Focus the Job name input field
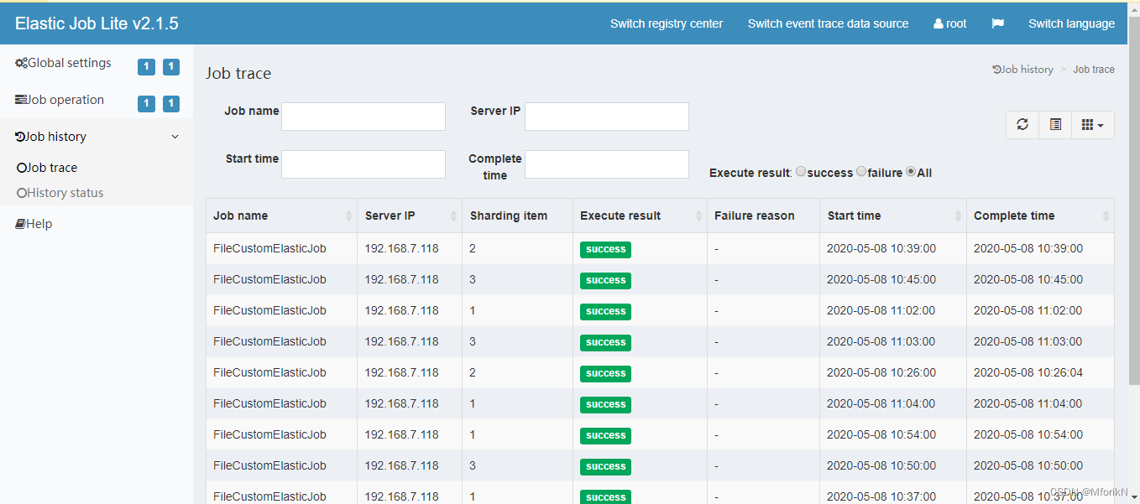The height and width of the screenshot is (504, 1140). 363,117
